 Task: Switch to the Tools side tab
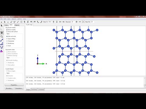tap(6, 25)
